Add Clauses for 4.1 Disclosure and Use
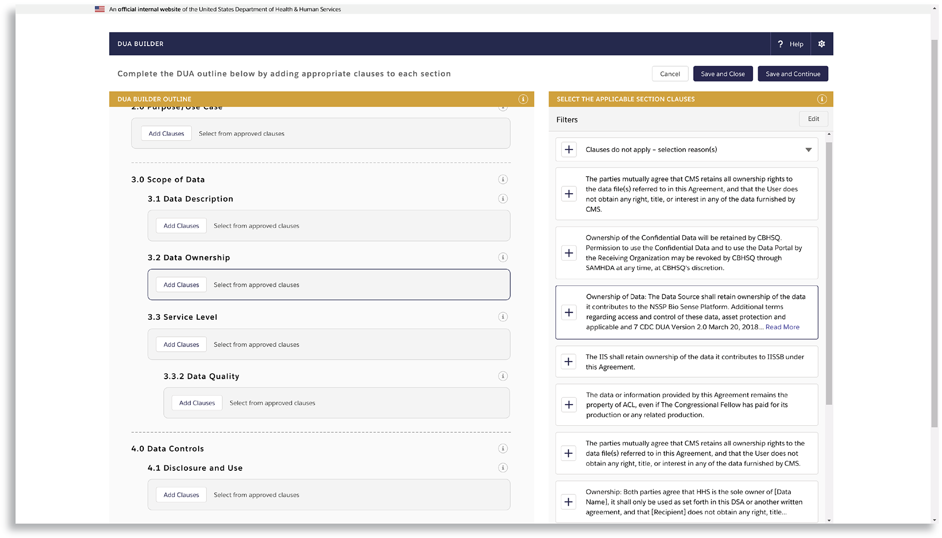Viewport: 942px width, 538px height. (x=181, y=495)
